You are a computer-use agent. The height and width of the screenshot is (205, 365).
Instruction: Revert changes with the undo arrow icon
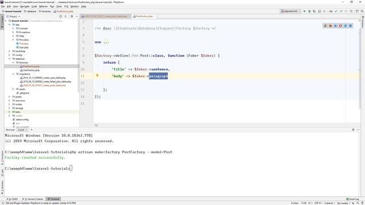point(351,11)
